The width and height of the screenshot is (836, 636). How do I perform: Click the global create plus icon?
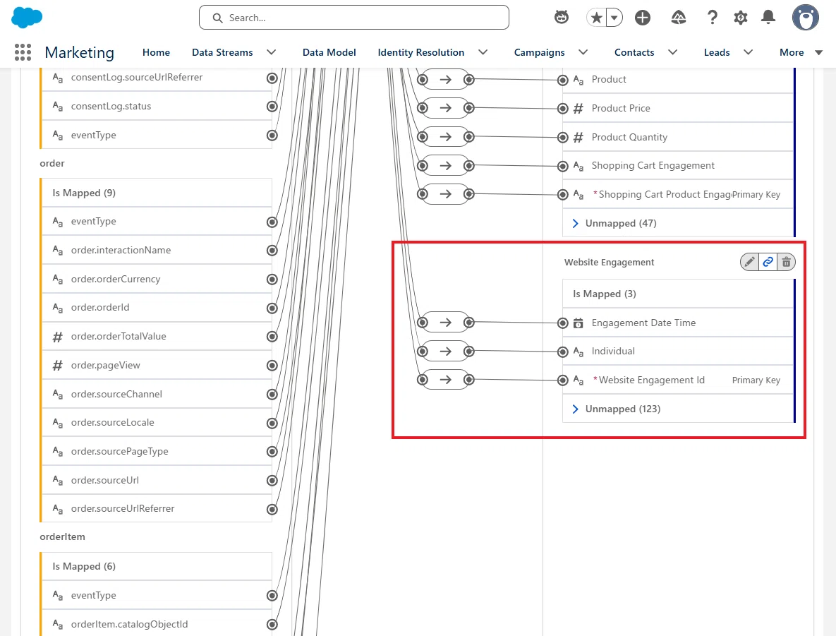(643, 18)
